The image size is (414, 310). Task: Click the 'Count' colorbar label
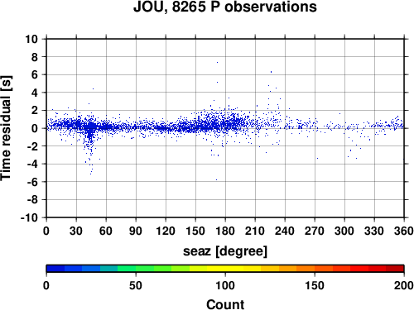[x=225, y=304]
